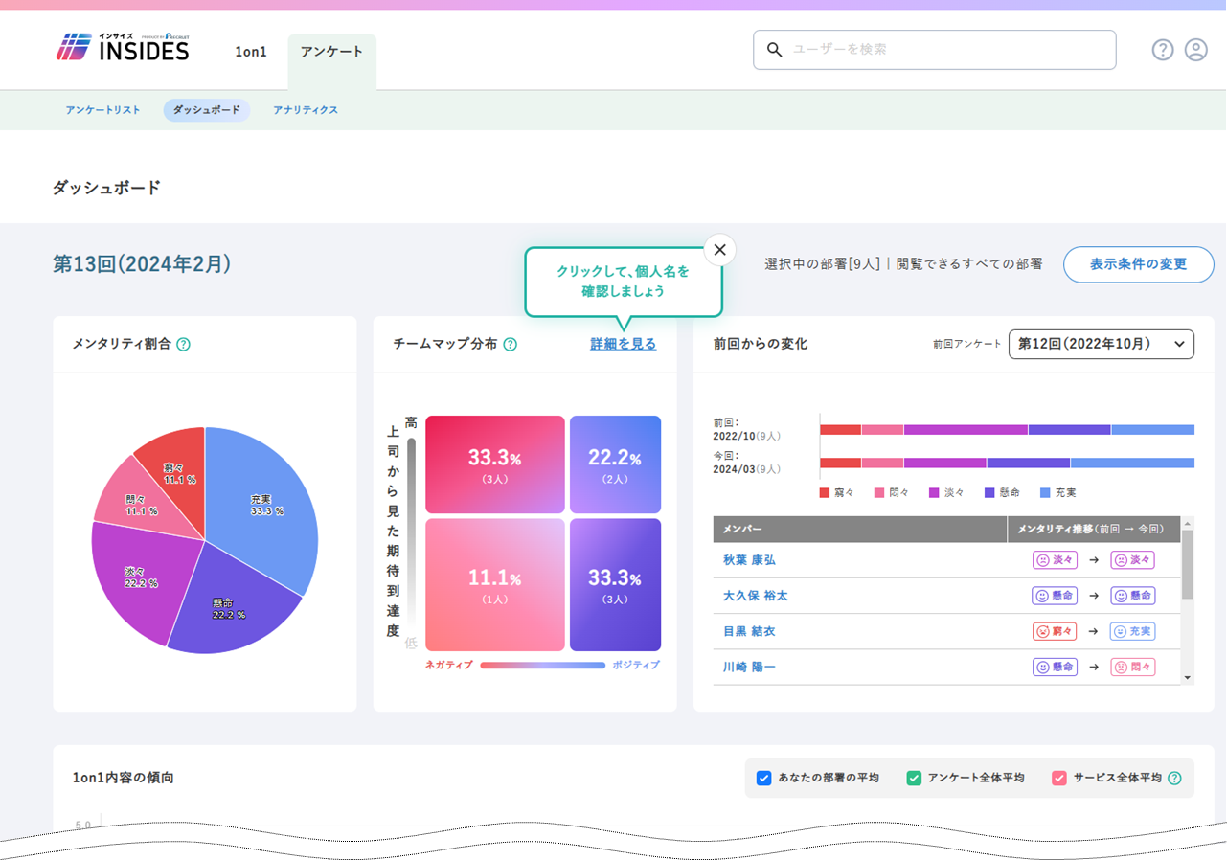
Task: Click the 第13回(2024年2月) heading
Action: tap(142, 264)
